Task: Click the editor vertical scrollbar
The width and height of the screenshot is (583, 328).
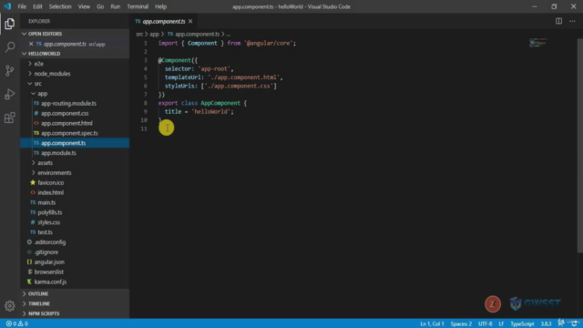Action: coord(580,146)
